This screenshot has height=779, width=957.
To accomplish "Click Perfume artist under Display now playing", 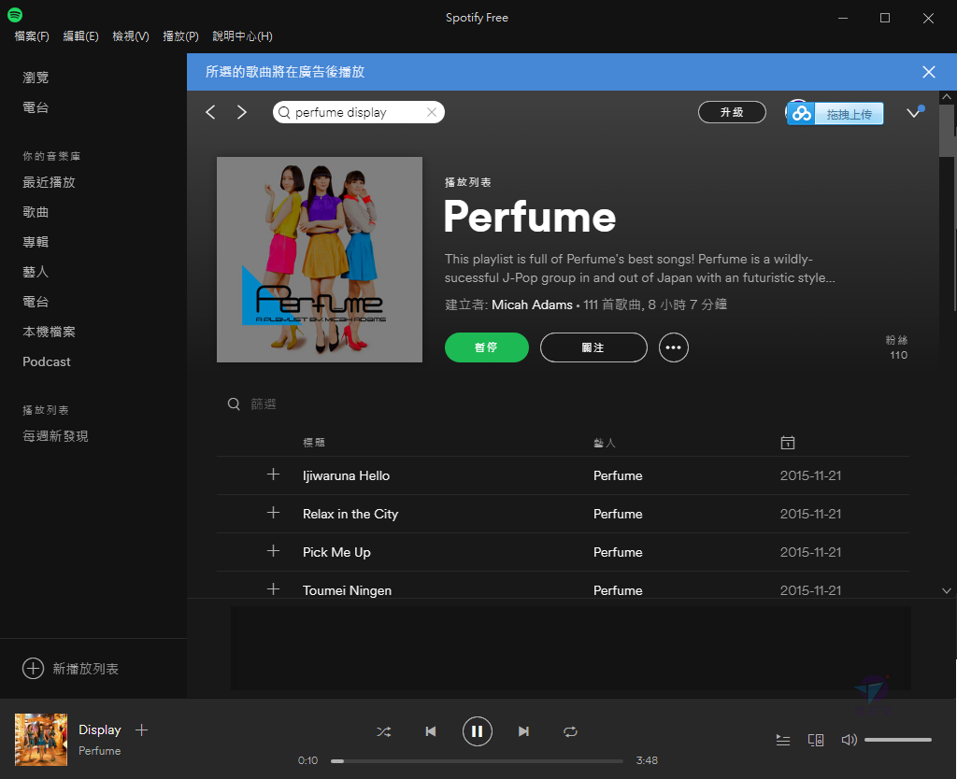I will pyautogui.click(x=99, y=751).
